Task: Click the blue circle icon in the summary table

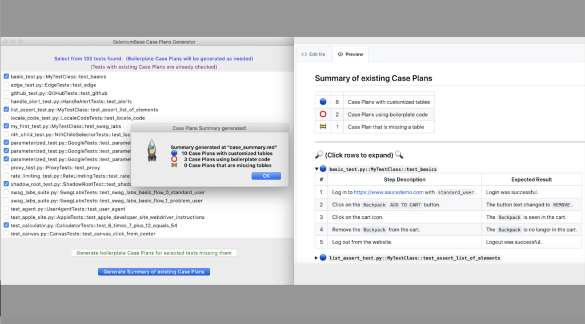Action: click(323, 102)
